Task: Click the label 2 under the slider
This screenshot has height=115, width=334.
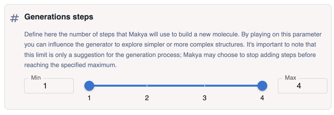Action: (x=147, y=98)
